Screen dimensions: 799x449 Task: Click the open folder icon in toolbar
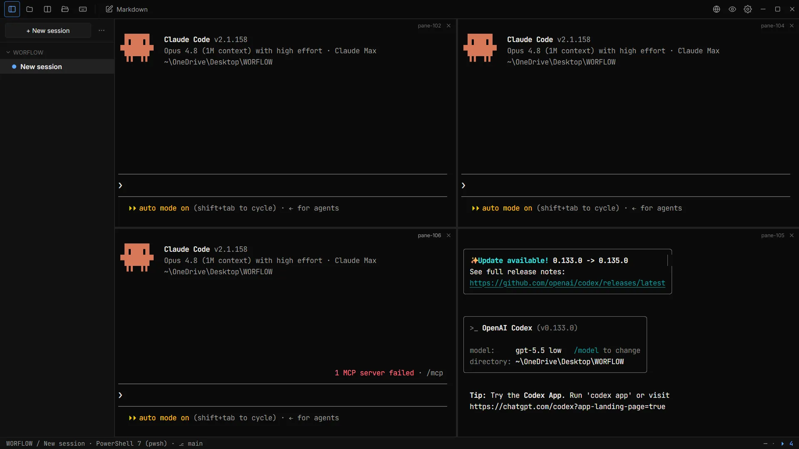[x=65, y=9]
